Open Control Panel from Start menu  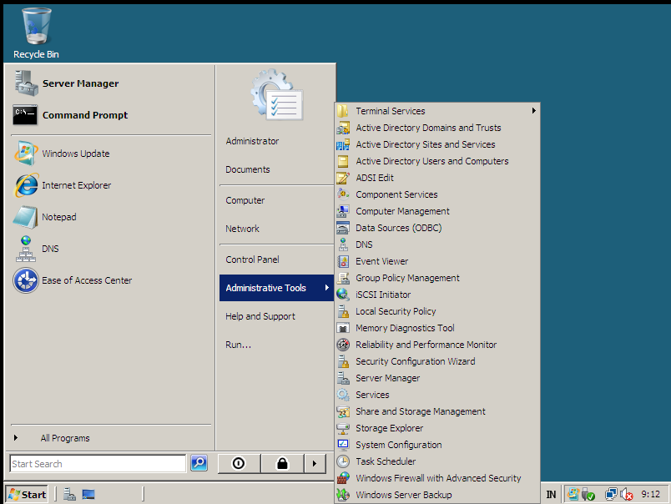[253, 260]
